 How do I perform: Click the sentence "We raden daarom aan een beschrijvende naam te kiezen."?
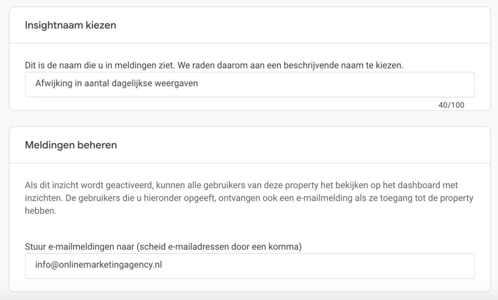(x=290, y=65)
